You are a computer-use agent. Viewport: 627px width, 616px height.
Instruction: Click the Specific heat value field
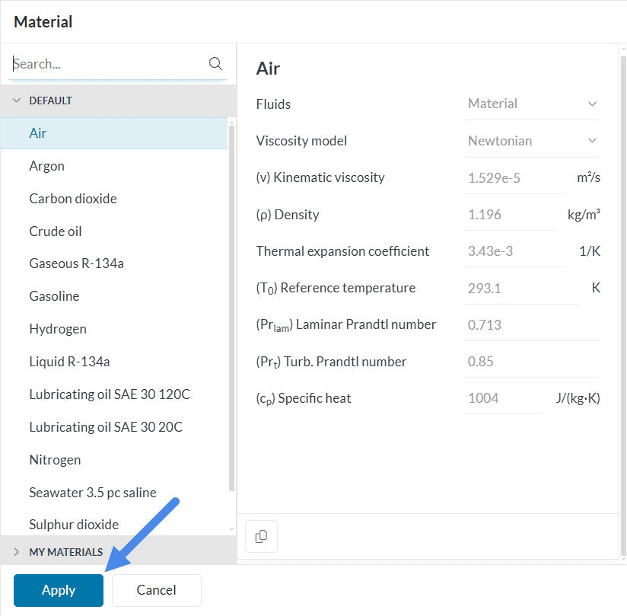point(503,398)
